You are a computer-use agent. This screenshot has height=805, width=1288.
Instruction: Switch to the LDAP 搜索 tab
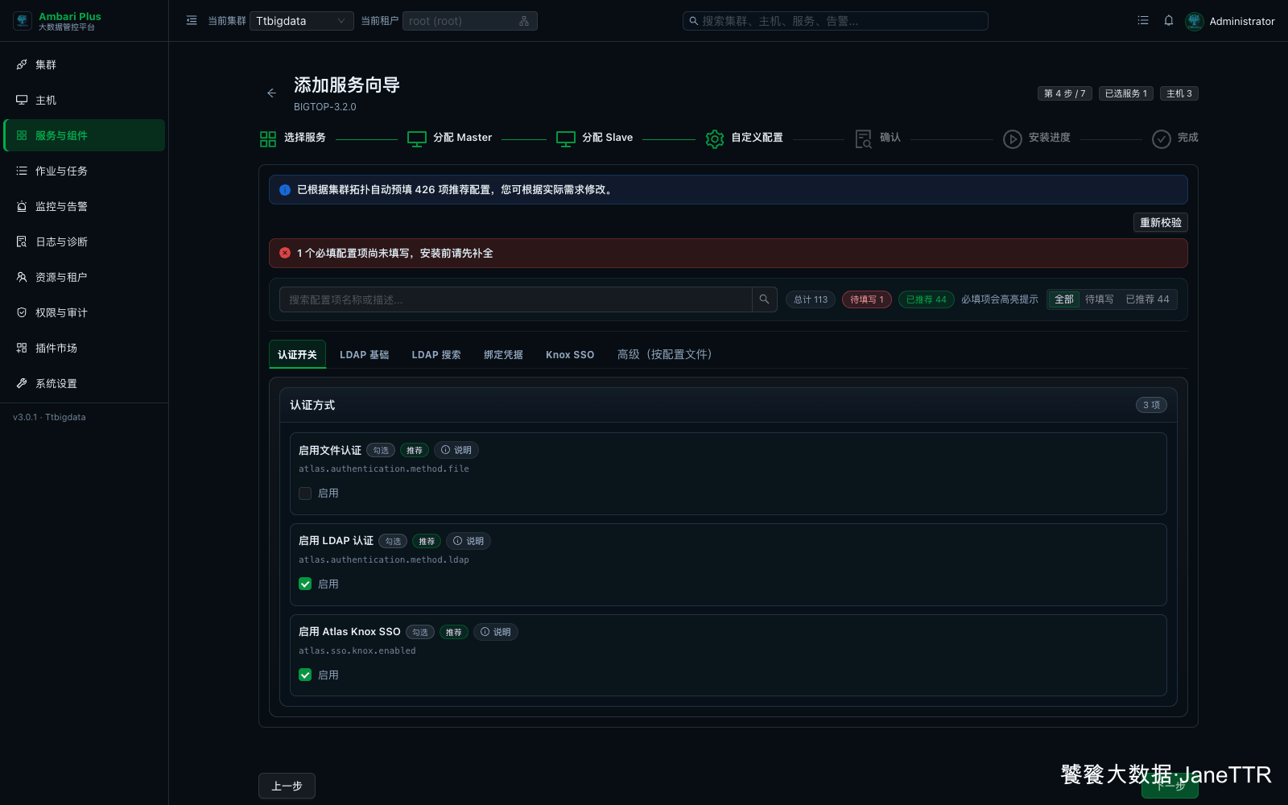point(436,354)
